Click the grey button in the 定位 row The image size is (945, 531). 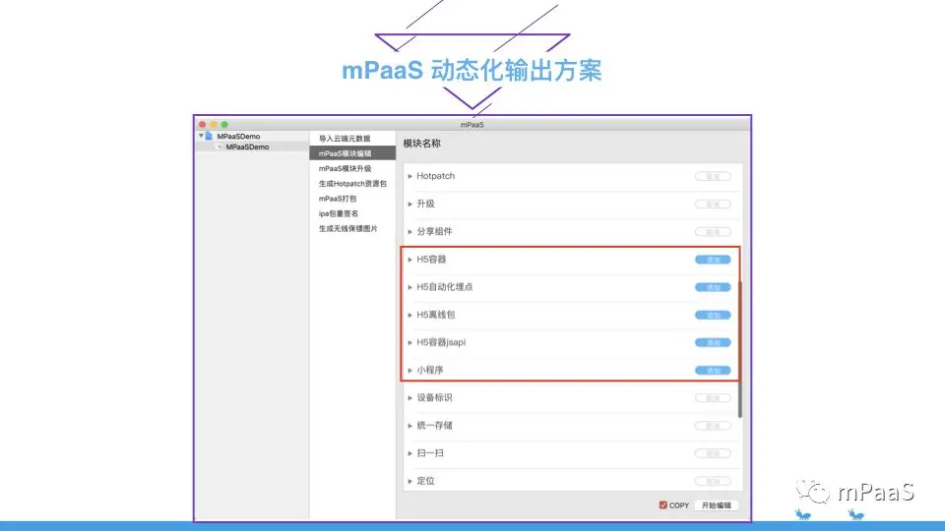click(713, 481)
